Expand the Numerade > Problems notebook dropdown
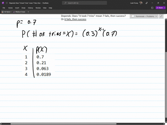167x125 pixels. 156,16
